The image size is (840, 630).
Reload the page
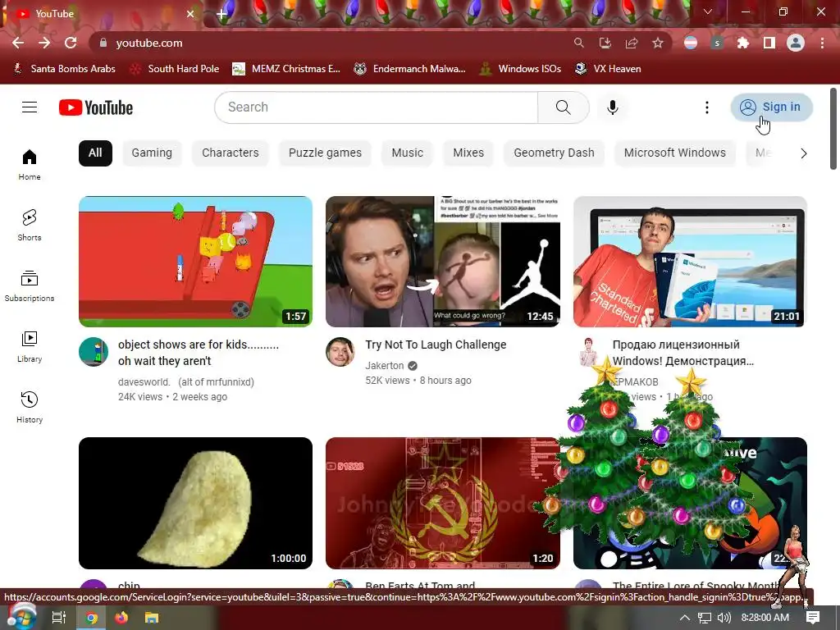click(71, 43)
